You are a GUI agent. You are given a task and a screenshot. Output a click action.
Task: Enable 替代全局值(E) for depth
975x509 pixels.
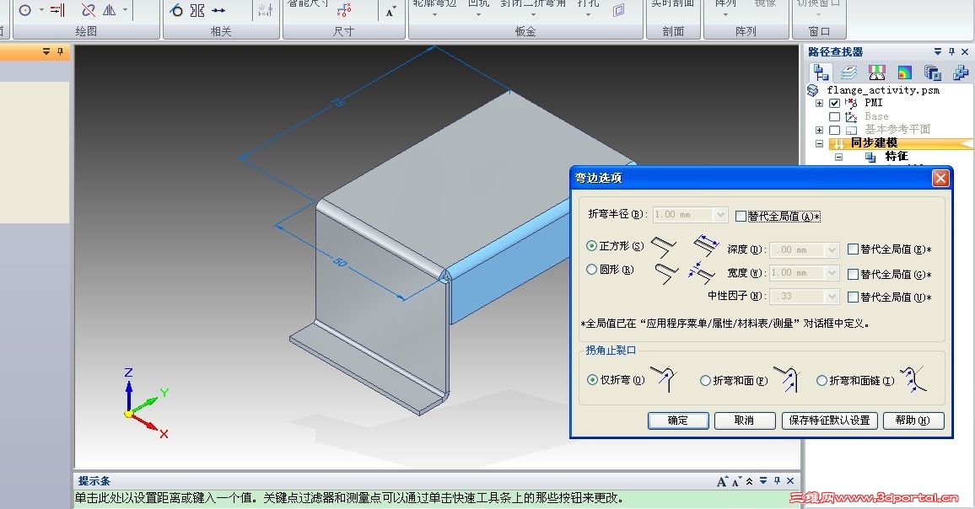click(854, 249)
